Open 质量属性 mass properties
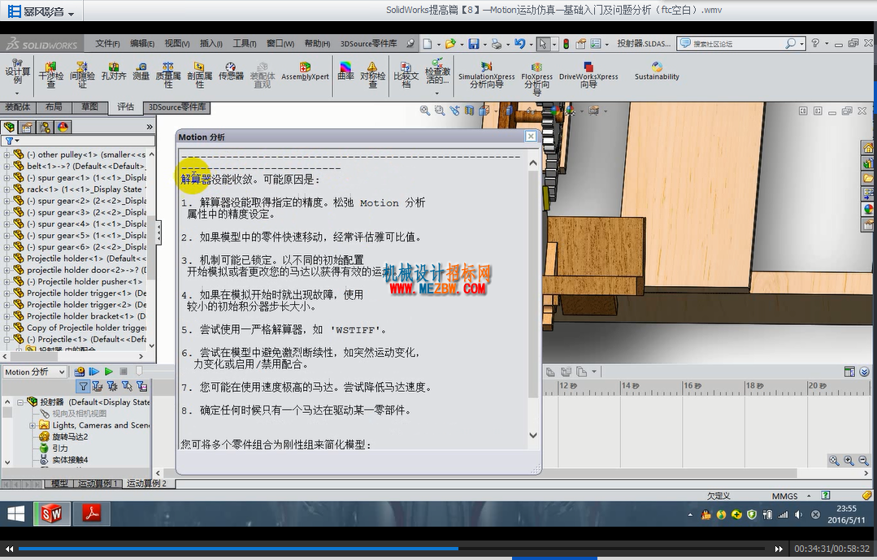This screenshot has width=877, height=560. [167, 75]
